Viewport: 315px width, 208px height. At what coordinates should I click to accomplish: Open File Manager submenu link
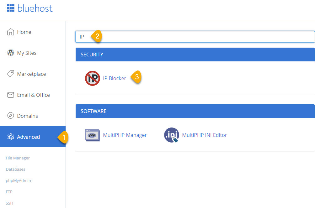[18, 158]
